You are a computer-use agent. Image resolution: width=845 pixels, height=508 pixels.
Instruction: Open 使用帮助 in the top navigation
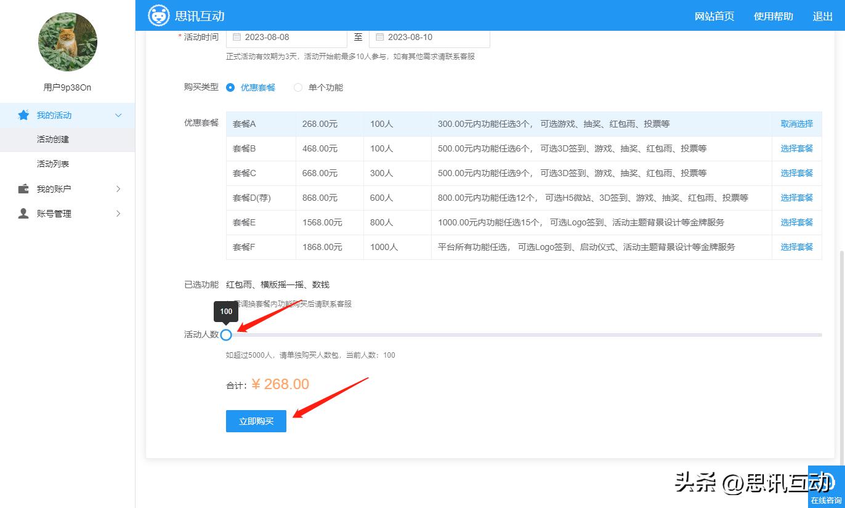(773, 17)
